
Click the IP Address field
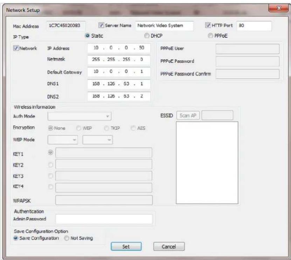point(119,48)
